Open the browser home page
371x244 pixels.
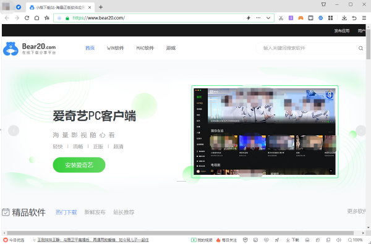pyautogui.click(x=36, y=18)
